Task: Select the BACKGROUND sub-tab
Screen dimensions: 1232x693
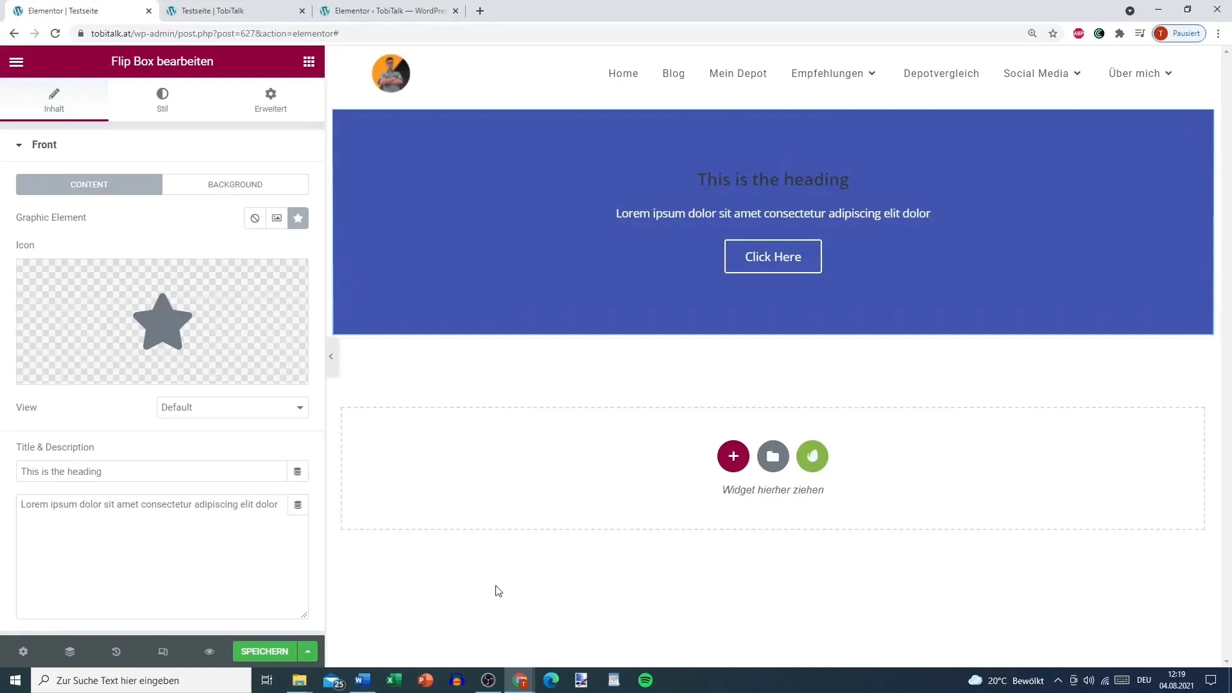Action: tap(235, 184)
